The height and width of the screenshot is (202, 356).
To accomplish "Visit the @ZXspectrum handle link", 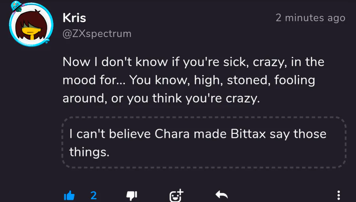I will tap(97, 34).
